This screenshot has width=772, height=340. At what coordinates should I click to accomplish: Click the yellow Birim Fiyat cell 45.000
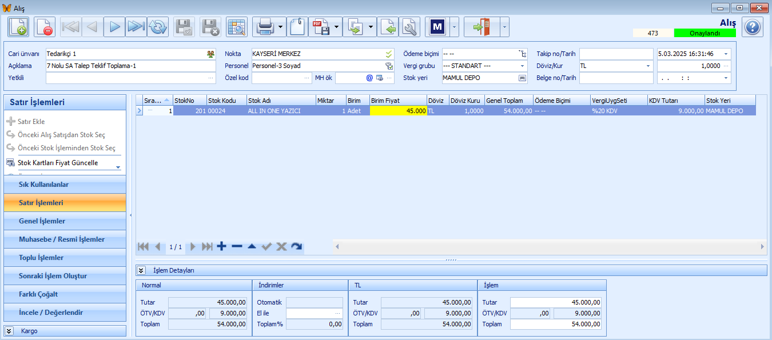(x=398, y=111)
